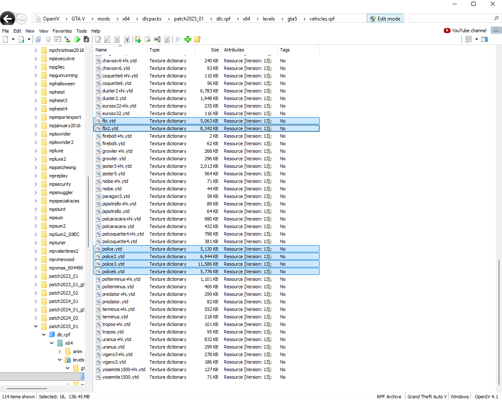Collapse the patch2025_01 folder in tree
Image resolution: width=502 pixels, height=400 pixels.
[36, 326]
